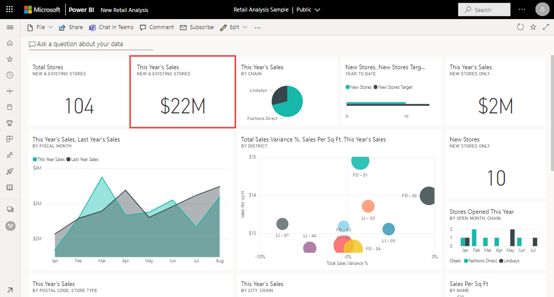Open the Public sensitivity label dropdown

point(308,10)
